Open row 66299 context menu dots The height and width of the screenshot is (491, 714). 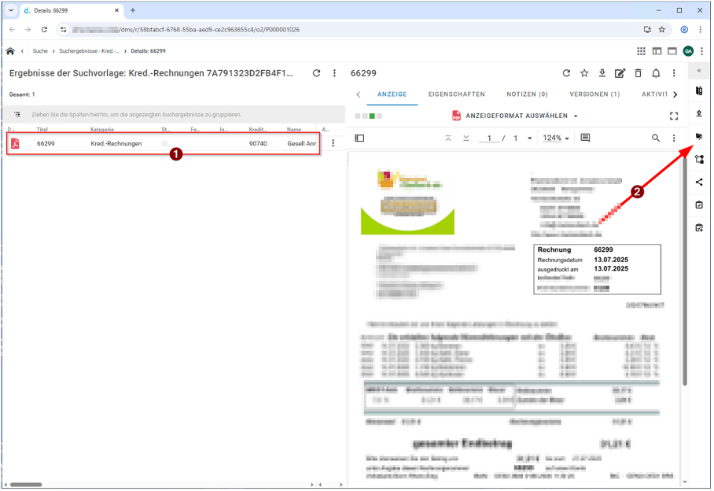click(333, 143)
